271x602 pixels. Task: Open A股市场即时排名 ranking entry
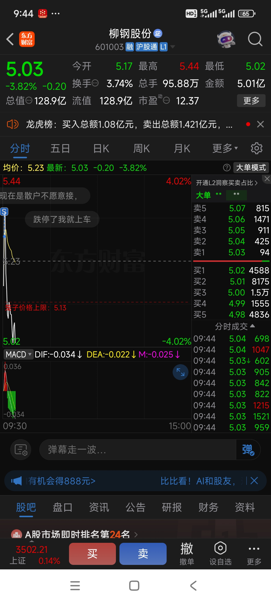click(75, 534)
